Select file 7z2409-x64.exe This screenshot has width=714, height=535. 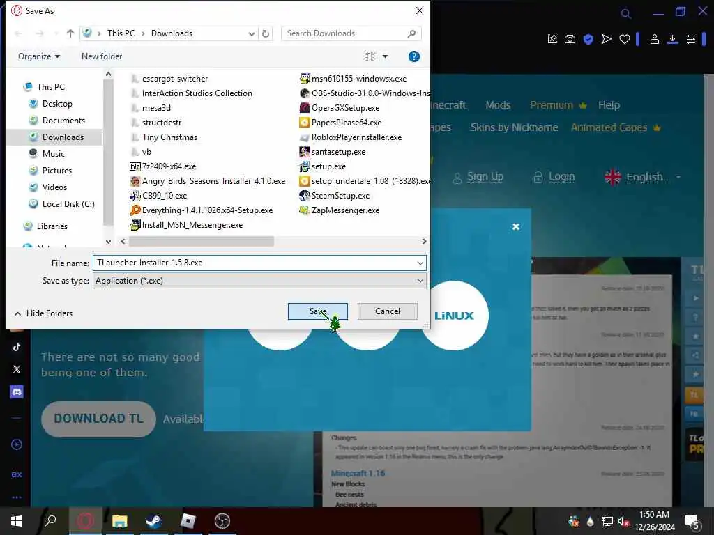coord(163,166)
